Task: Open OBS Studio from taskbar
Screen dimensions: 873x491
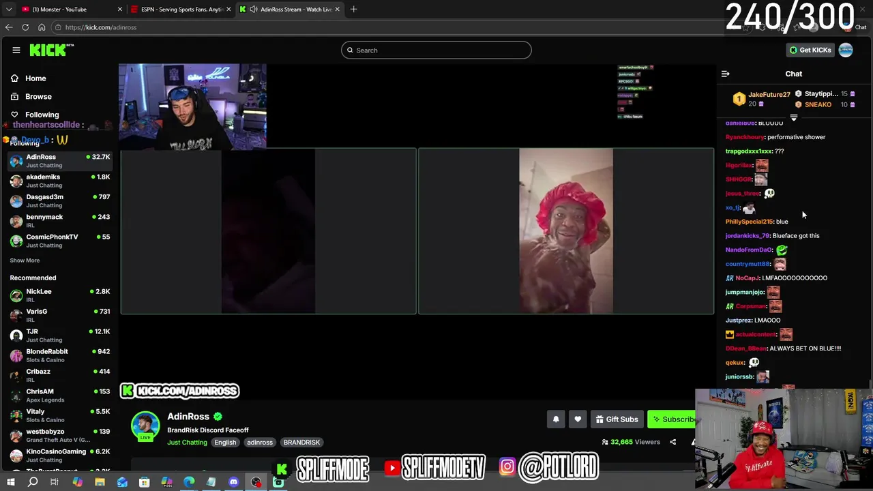Action: pos(256,483)
